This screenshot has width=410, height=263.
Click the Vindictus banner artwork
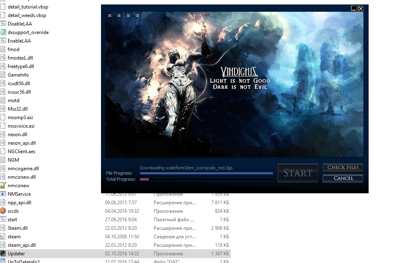pos(234,84)
